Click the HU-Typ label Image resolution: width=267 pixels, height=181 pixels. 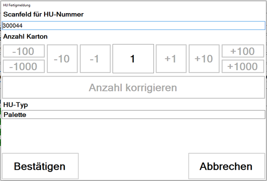tap(15, 105)
